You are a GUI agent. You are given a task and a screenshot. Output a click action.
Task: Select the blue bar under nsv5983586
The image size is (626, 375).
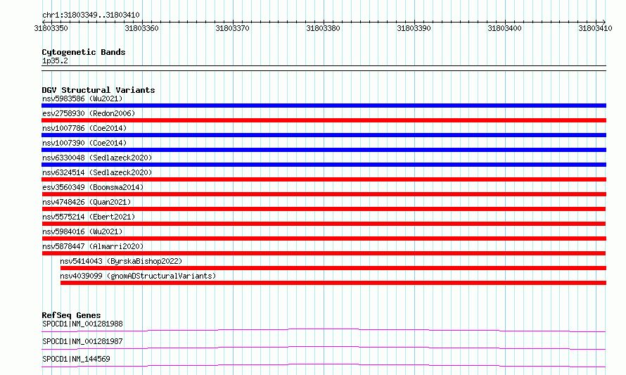pyautogui.click(x=324, y=106)
